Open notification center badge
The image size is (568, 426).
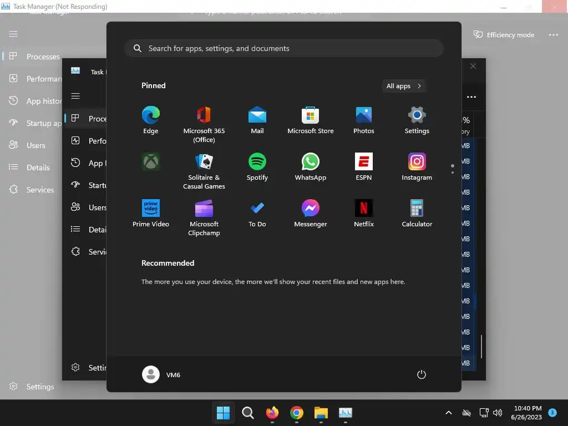(552, 412)
